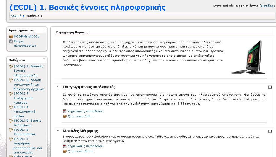Click the Μονάδες Μέτρησης section heading
This screenshot has width=276, height=157.
[x=80, y=131]
